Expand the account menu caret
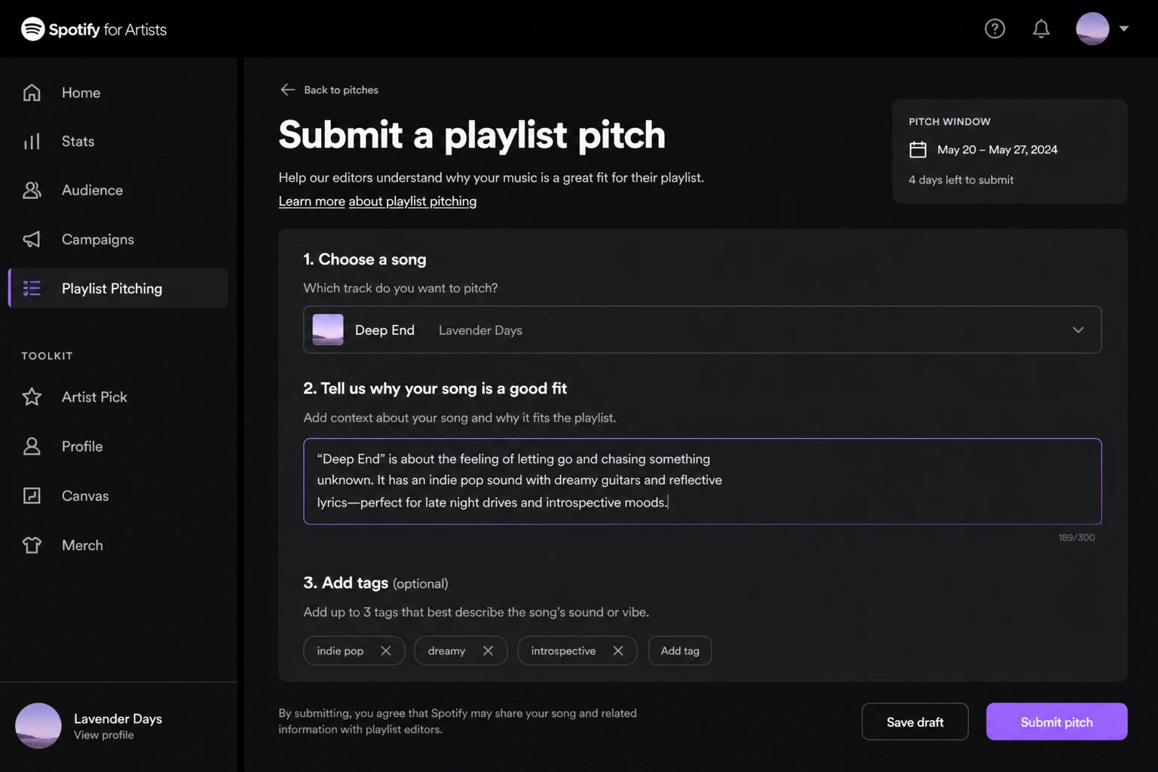Screen dimensions: 1158x772 (x=1123, y=29)
